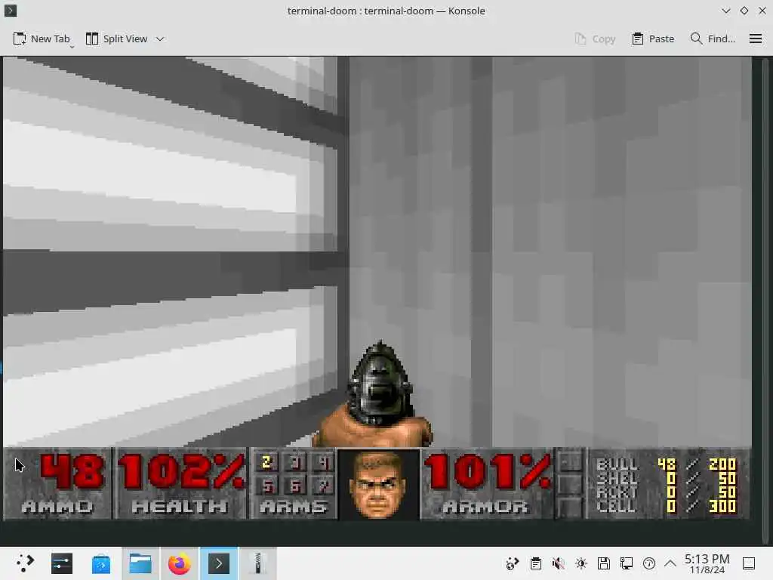Minimize the Konsole window with the chevron

[725, 11]
